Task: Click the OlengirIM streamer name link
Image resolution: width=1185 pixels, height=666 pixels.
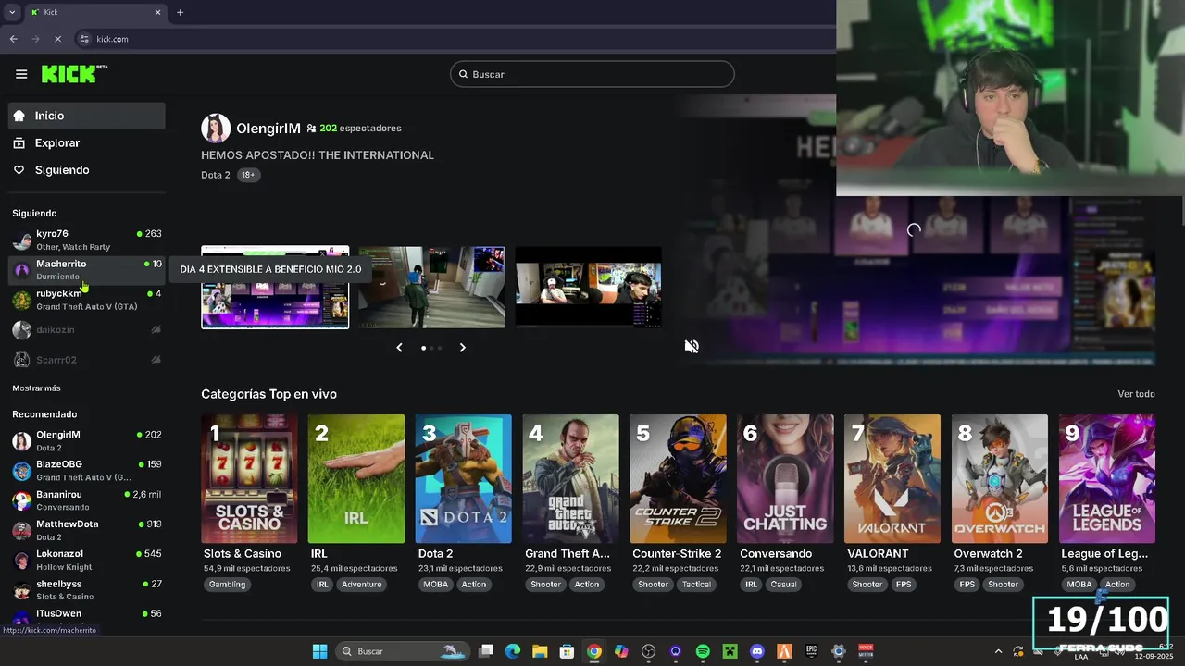Action: (268, 129)
